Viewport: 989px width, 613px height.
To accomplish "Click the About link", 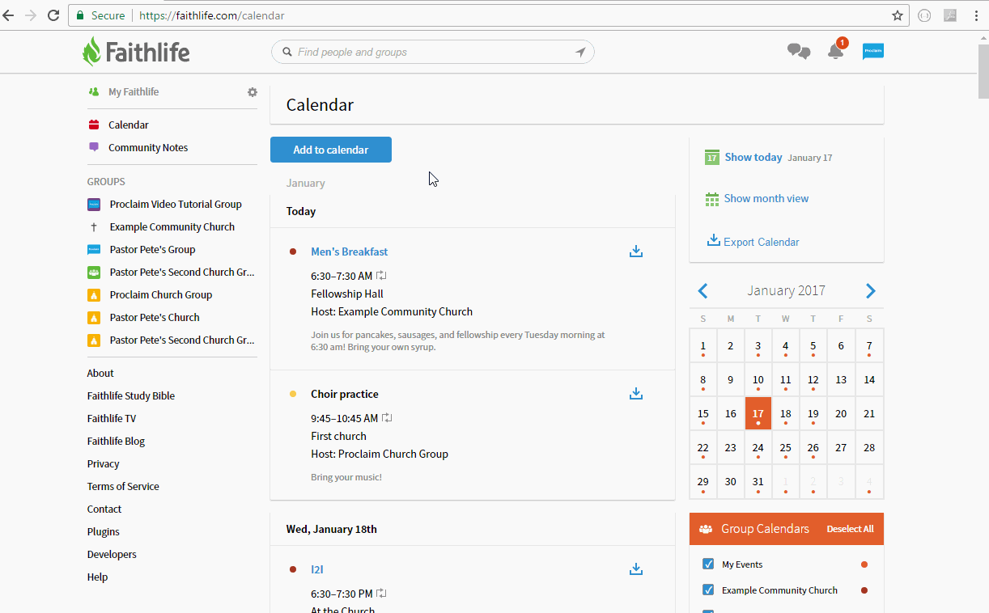I will pyautogui.click(x=100, y=374).
